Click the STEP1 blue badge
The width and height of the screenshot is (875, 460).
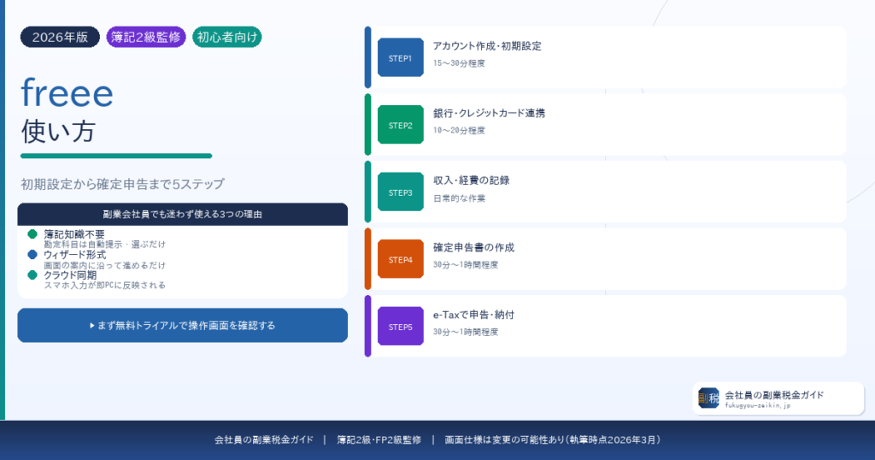click(400, 57)
